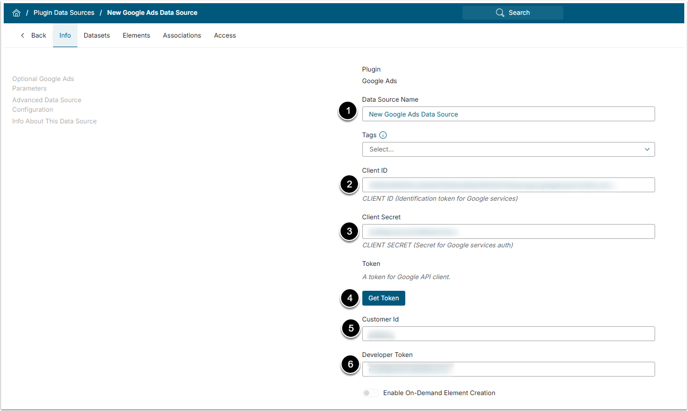Select the Access tab

[x=225, y=35]
